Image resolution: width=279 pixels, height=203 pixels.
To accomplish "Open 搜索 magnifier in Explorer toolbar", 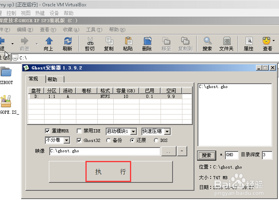I will point(207,41).
